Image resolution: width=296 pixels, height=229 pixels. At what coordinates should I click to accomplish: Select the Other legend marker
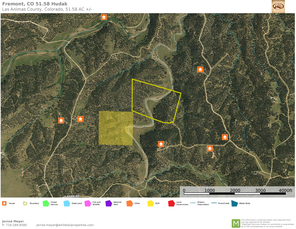coord(130,203)
